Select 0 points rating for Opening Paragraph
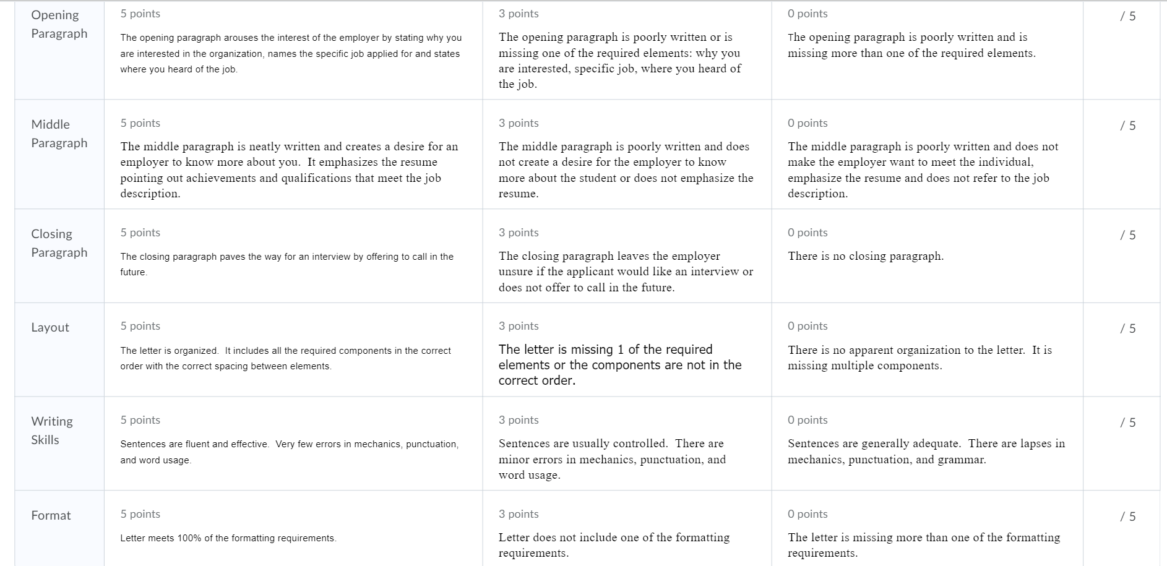1167x566 pixels. click(927, 50)
